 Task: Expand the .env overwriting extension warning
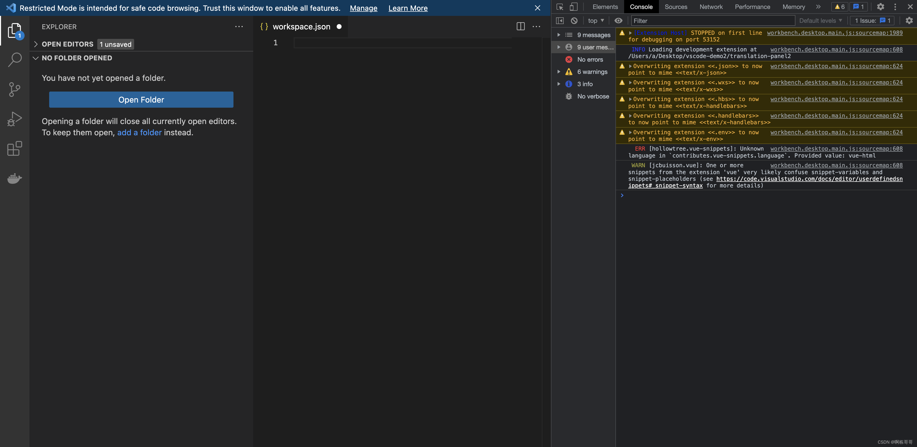pos(630,132)
